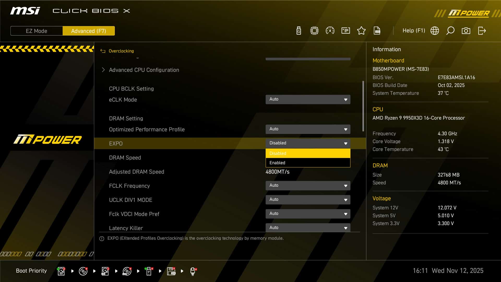Click the System 3.3V 3.300 V reading
This screenshot has height=282, width=501.
coord(446,223)
